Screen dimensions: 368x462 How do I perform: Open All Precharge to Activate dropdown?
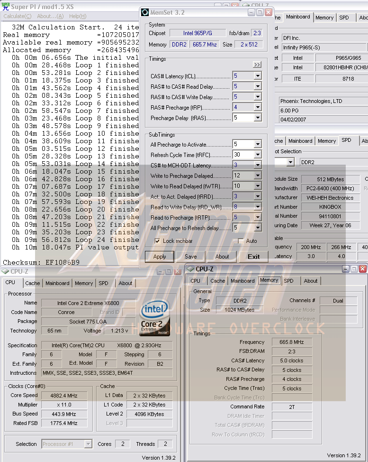tap(258, 144)
